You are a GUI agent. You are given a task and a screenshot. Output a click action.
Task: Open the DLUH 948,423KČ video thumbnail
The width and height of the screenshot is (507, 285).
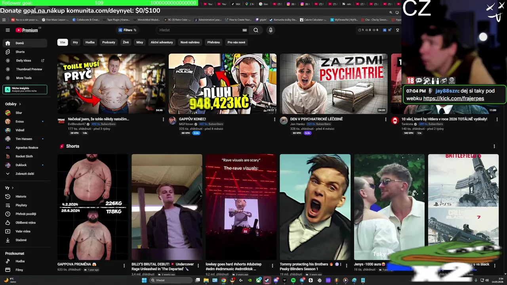[223, 84]
